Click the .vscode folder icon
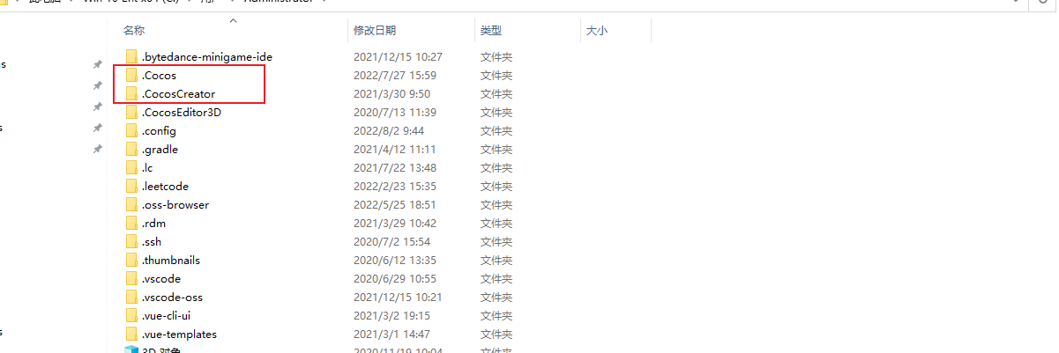 [x=131, y=278]
